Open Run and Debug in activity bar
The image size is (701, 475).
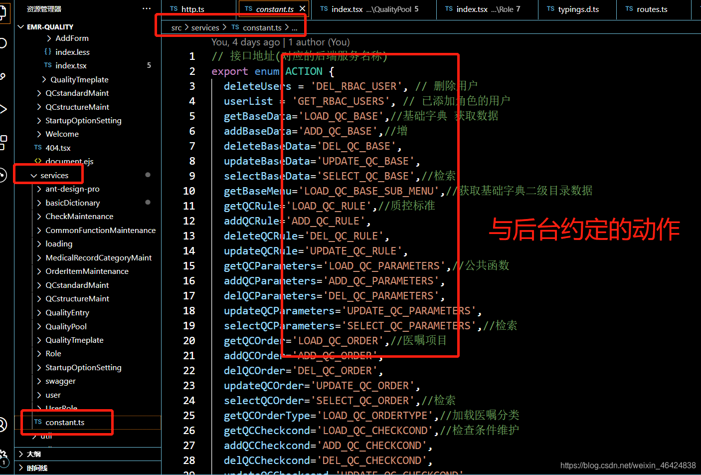click(3, 109)
